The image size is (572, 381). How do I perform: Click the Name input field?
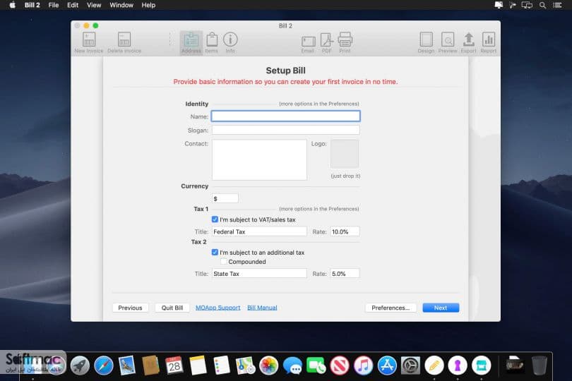coord(285,116)
